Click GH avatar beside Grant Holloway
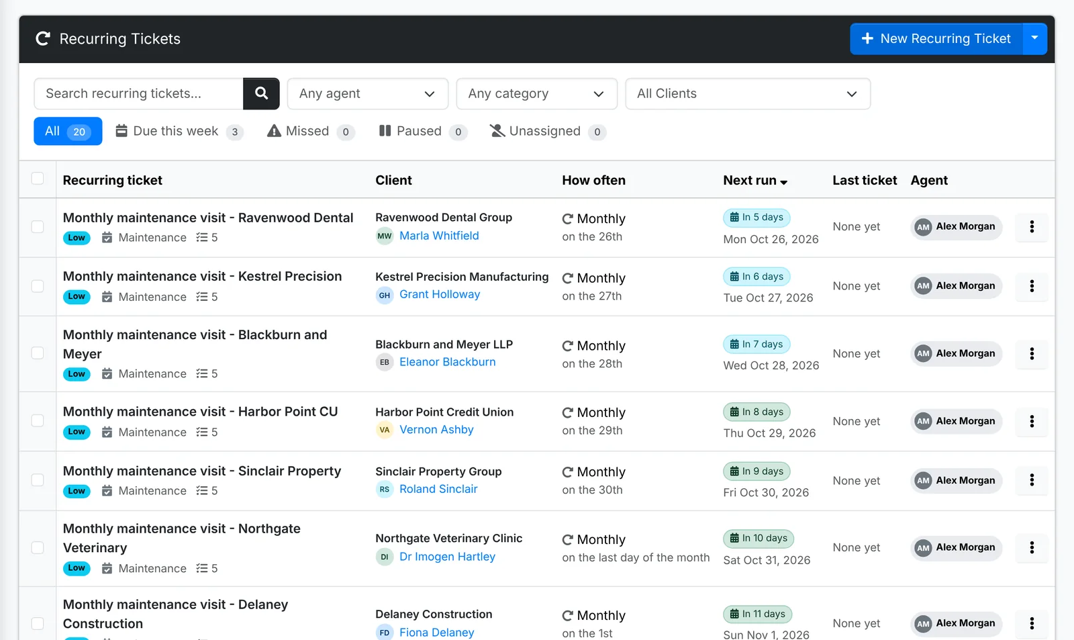The width and height of the screenshot is (1074, 640). [x=385, y=295]
